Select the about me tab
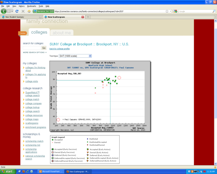217x174 pixels. coord(62,33)
